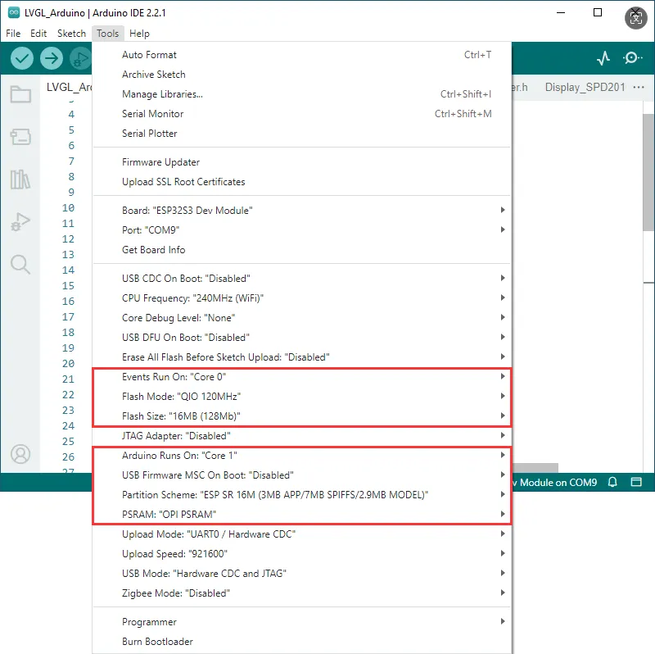Open the Sketch menu

pos(71,34)
